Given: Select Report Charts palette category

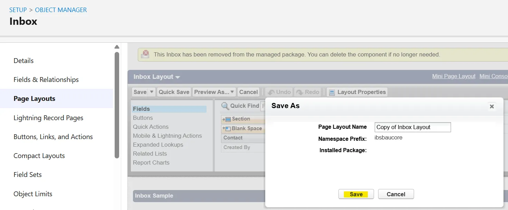Looking at the screenshot, I should 151,162.
